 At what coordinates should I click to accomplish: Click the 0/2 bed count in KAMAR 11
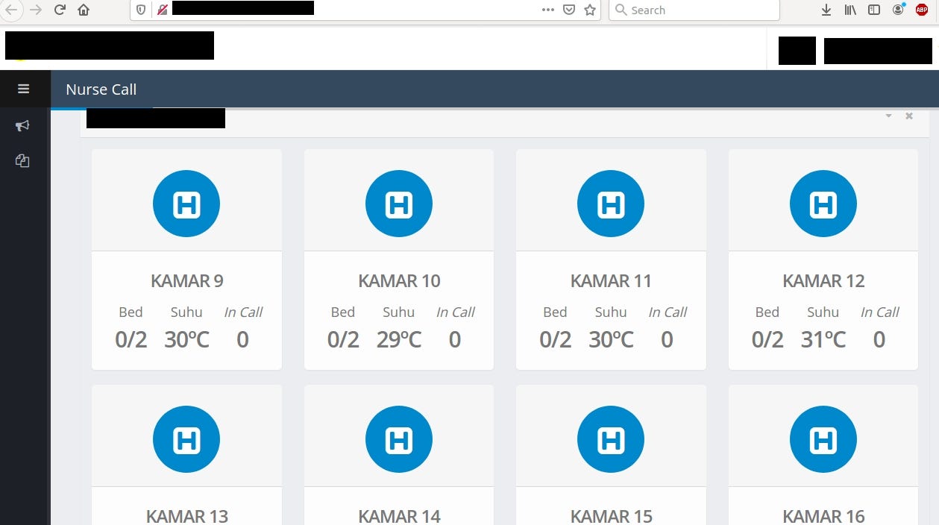[x=555, y=340]
